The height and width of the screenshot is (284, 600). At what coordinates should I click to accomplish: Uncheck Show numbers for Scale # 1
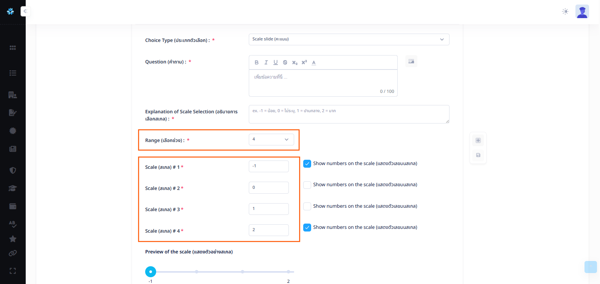[307, 164]
